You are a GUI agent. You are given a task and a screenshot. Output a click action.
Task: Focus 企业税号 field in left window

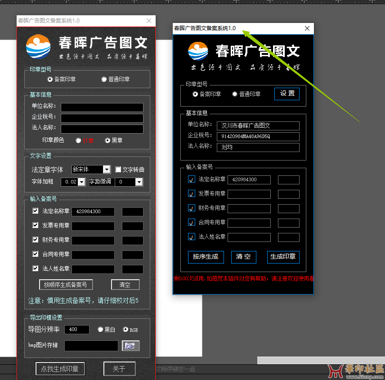coord(102,118)
